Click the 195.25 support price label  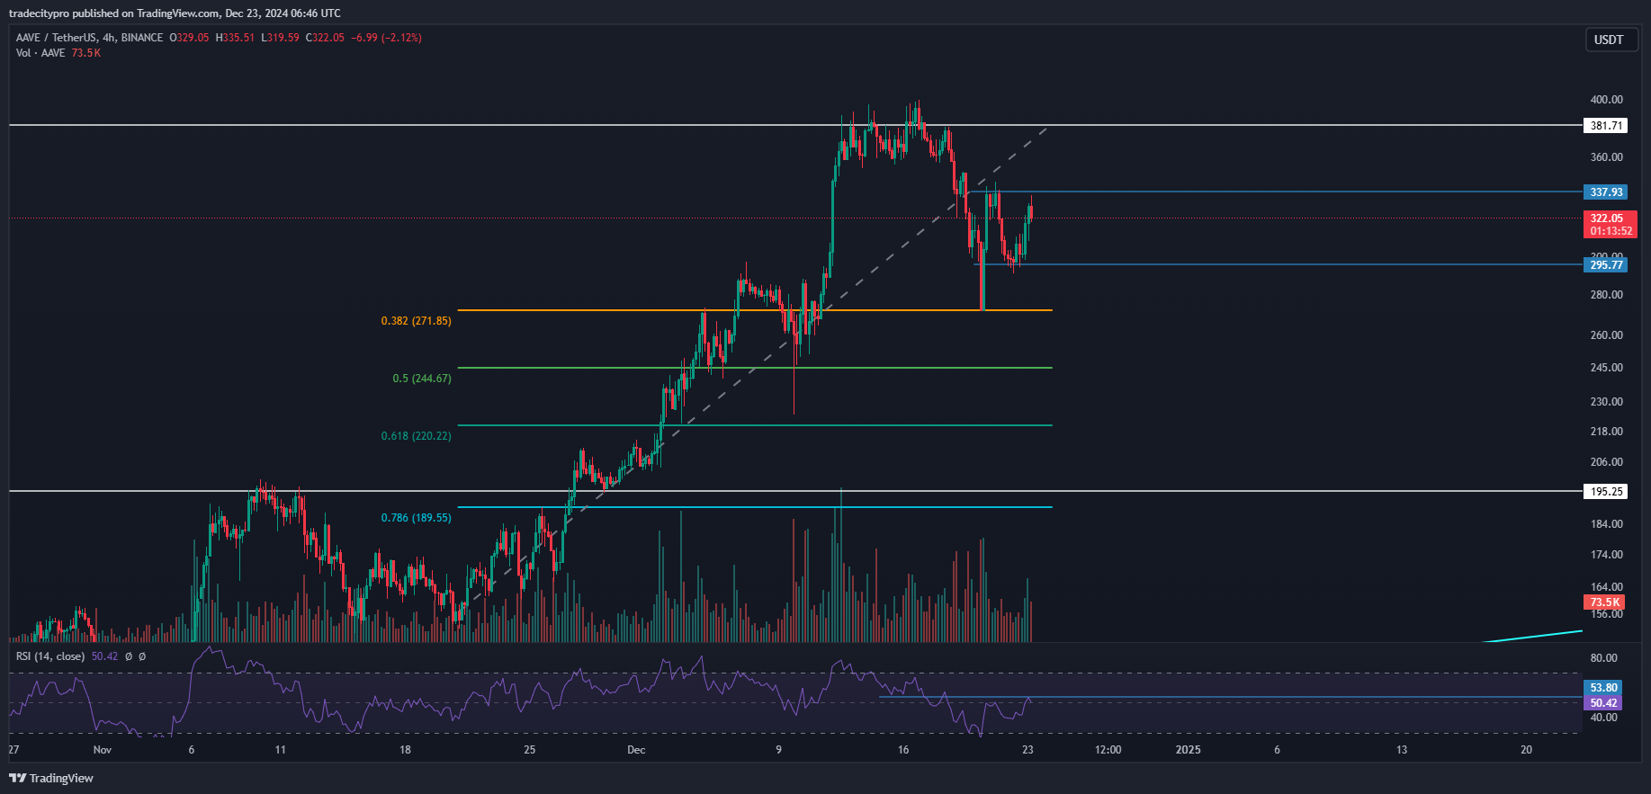pos(1606,492)
